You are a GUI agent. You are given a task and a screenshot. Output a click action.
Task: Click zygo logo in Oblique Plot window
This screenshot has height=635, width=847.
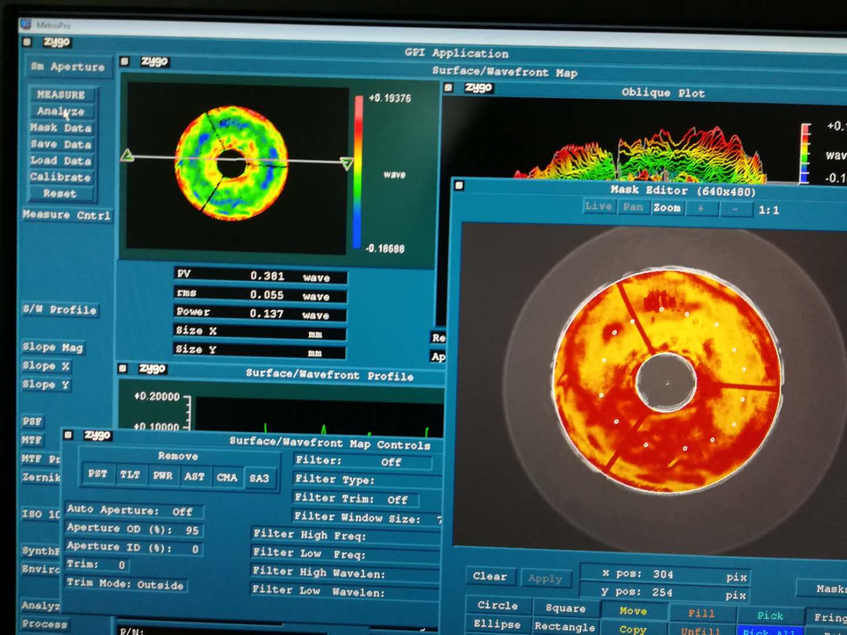pyautogui.click(x=479, y=88)
